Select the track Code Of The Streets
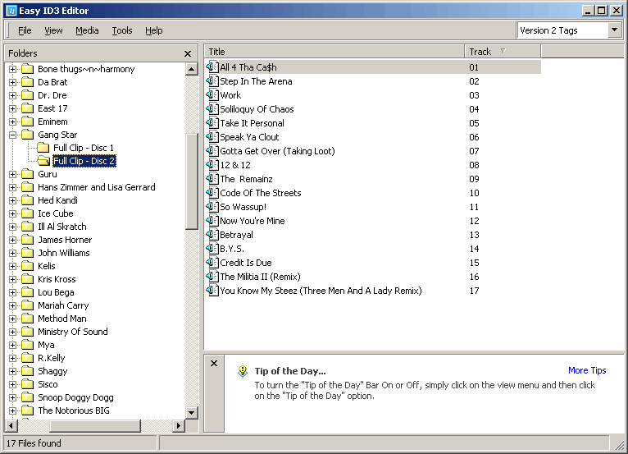Screen dimensions: 628x454 [x=260, y=193]
